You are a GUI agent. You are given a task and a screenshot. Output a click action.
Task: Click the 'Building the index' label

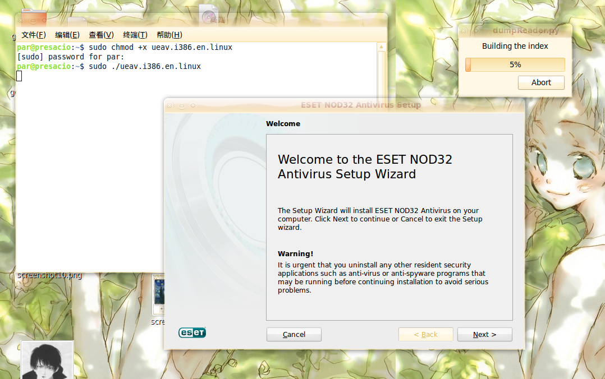click(515, 47)
